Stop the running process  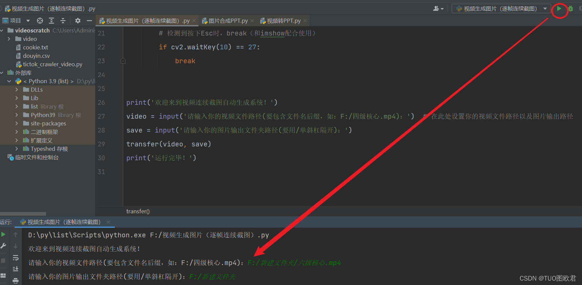point(3,261)
